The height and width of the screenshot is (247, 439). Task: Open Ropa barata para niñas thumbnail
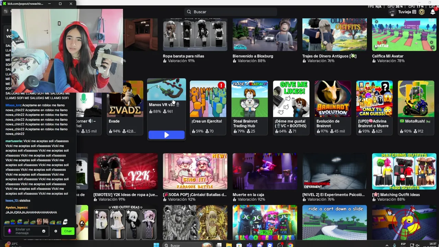coord(195,35)
